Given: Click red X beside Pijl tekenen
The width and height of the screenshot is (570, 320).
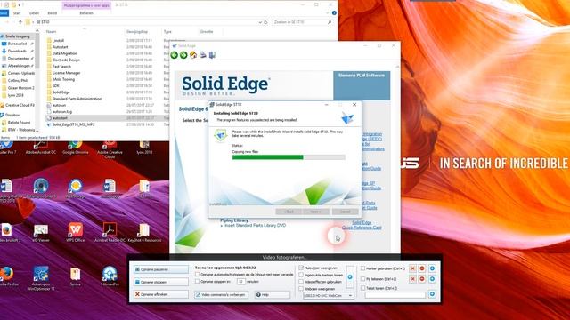Looking at the screenshot, I should [x=412, y=279].
